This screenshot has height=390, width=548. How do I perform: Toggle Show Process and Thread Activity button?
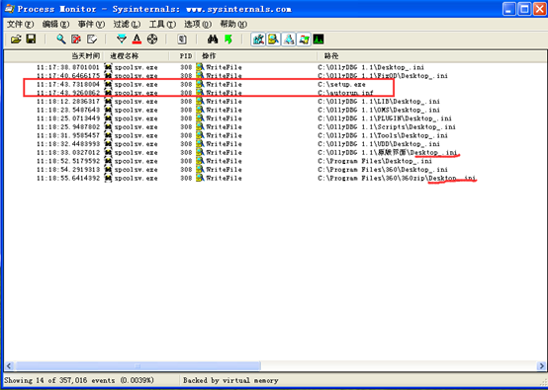click(304, 39)
